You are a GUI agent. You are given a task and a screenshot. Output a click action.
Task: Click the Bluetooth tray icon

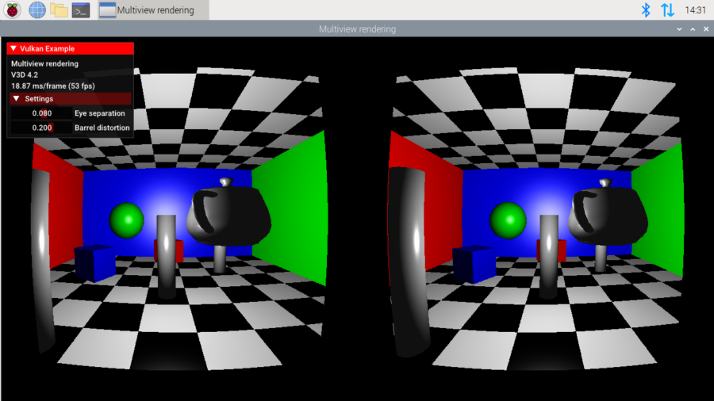click(646, 10)
